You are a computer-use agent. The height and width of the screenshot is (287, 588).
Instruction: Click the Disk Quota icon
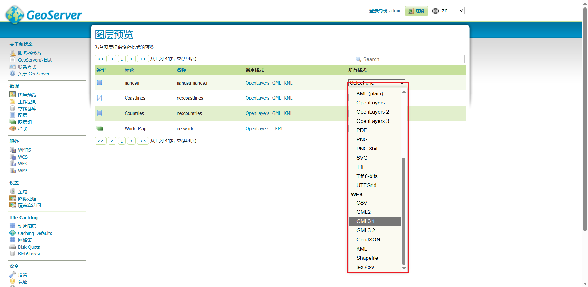13,247
